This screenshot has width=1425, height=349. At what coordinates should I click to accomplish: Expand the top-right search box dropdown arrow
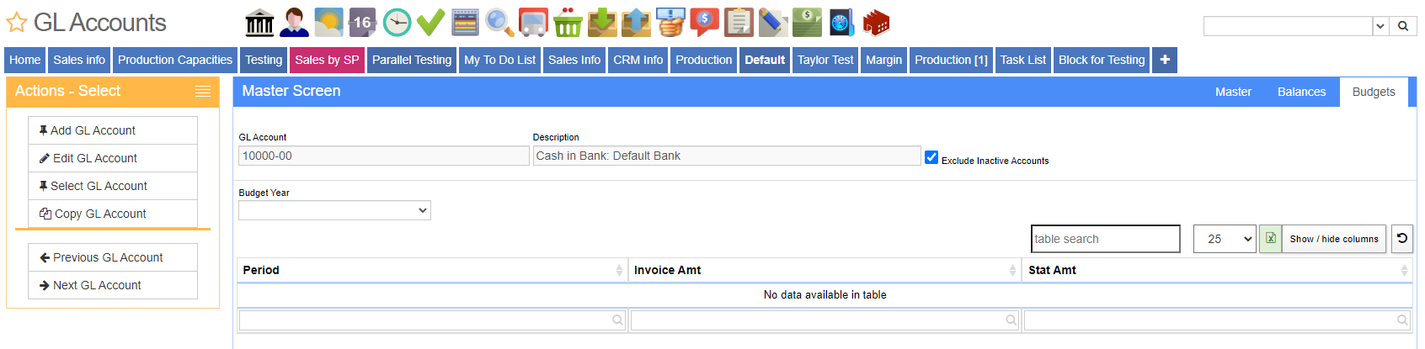tap(1380, 26)
